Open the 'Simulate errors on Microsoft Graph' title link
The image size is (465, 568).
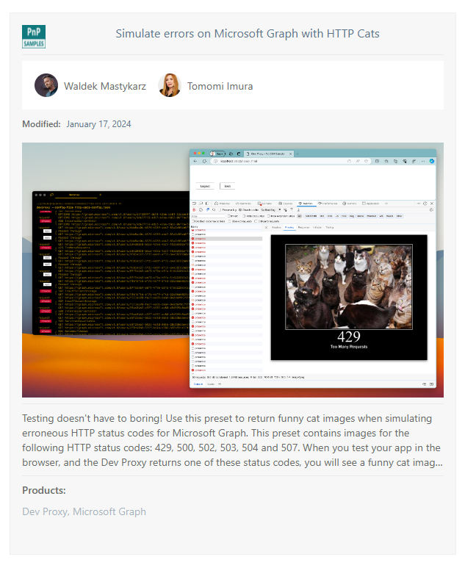click(x=248, y=34)
